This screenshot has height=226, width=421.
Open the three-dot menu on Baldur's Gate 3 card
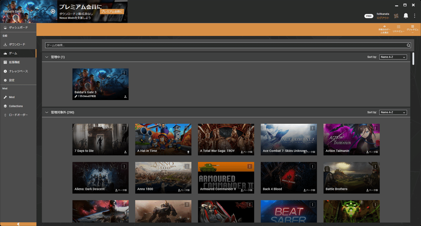coord(124,73)
